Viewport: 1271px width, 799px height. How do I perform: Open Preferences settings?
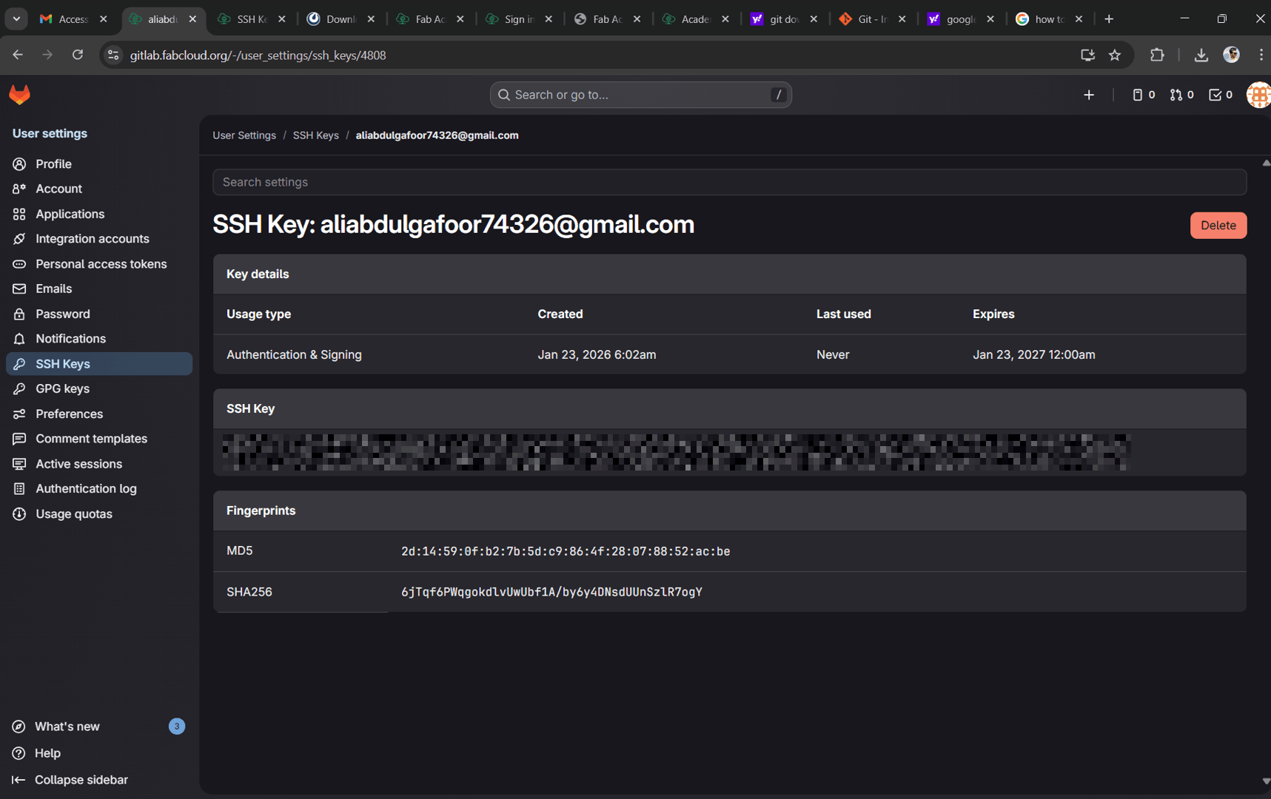[x=99, y=414]
